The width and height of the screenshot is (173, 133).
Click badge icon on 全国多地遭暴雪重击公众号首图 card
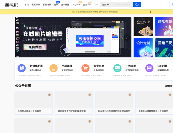coord(170,95)
